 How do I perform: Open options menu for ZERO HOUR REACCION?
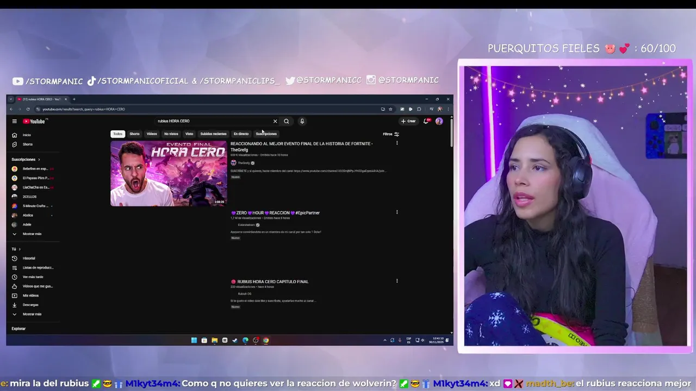[397, 212]
